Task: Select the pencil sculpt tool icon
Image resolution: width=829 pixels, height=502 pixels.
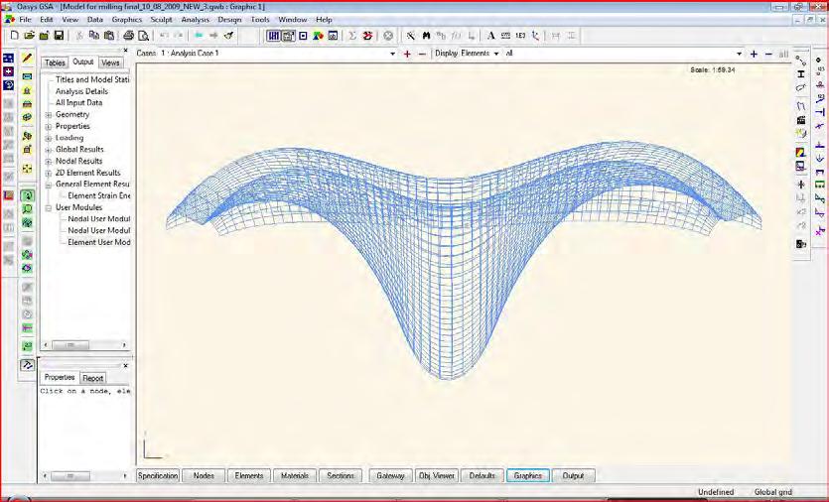Action: click(x=28, y=60)
